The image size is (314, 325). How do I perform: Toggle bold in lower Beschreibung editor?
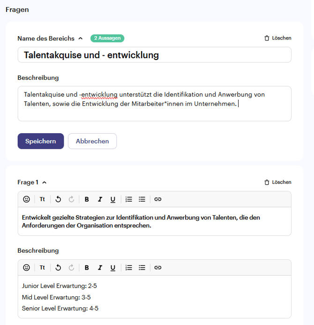[87, 267]
